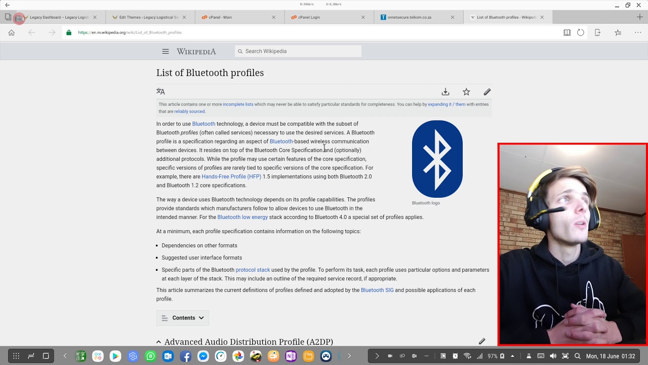Switch to the Edit Themes tab
This screenshot has height=365, width=648.
[149, 17]
